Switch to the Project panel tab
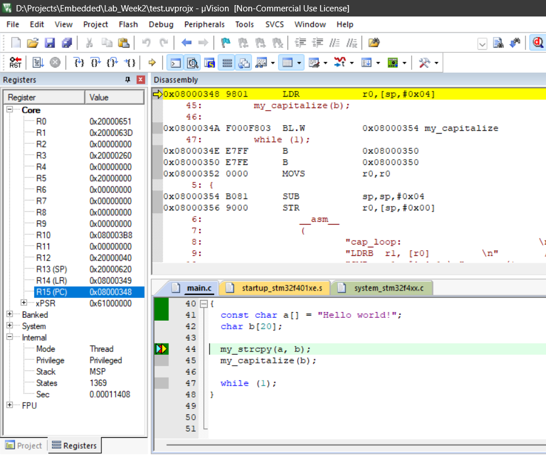This screenshot has width=546, height=456. [x=24, y=445]
